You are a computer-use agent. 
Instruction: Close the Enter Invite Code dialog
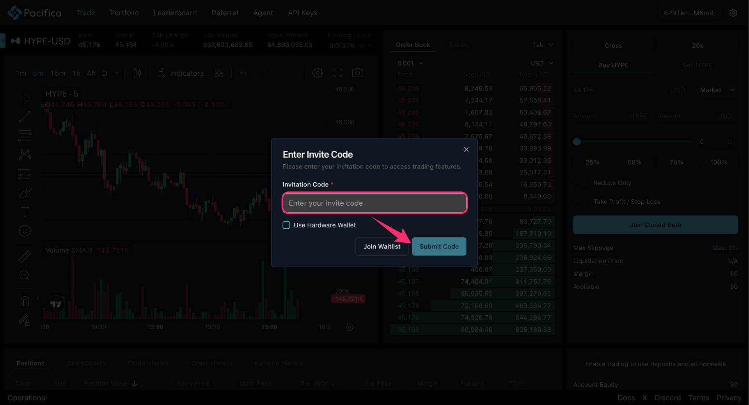click(x=466, y=149)
